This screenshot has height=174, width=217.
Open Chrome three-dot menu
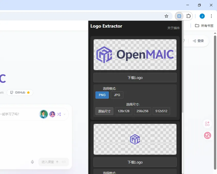(x=211, y=16)
